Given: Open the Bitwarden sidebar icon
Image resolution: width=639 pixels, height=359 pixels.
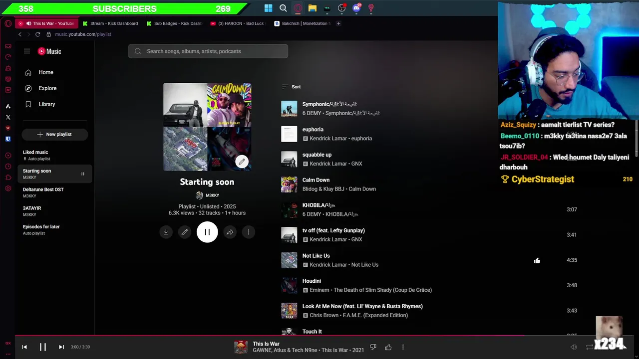Looking at the screenshot, I should pos(8,139).
